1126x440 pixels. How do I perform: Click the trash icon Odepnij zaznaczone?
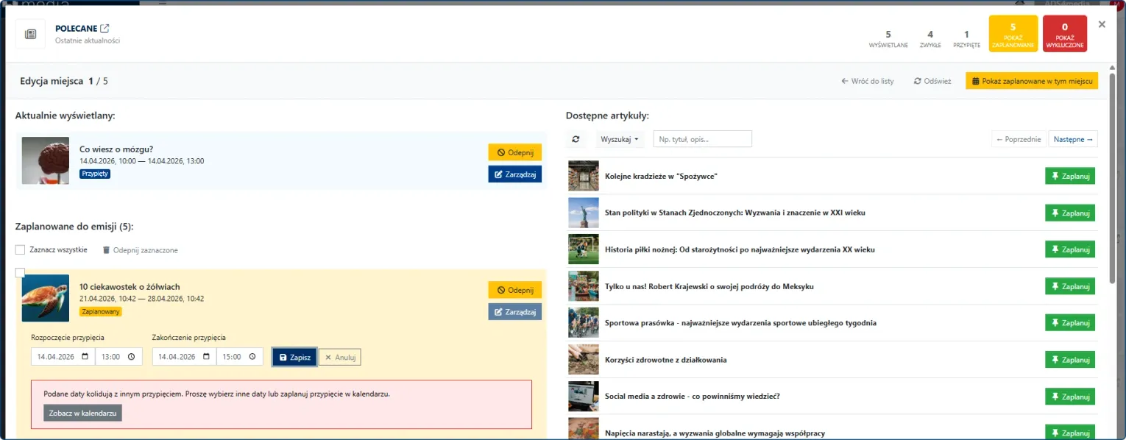106,250
